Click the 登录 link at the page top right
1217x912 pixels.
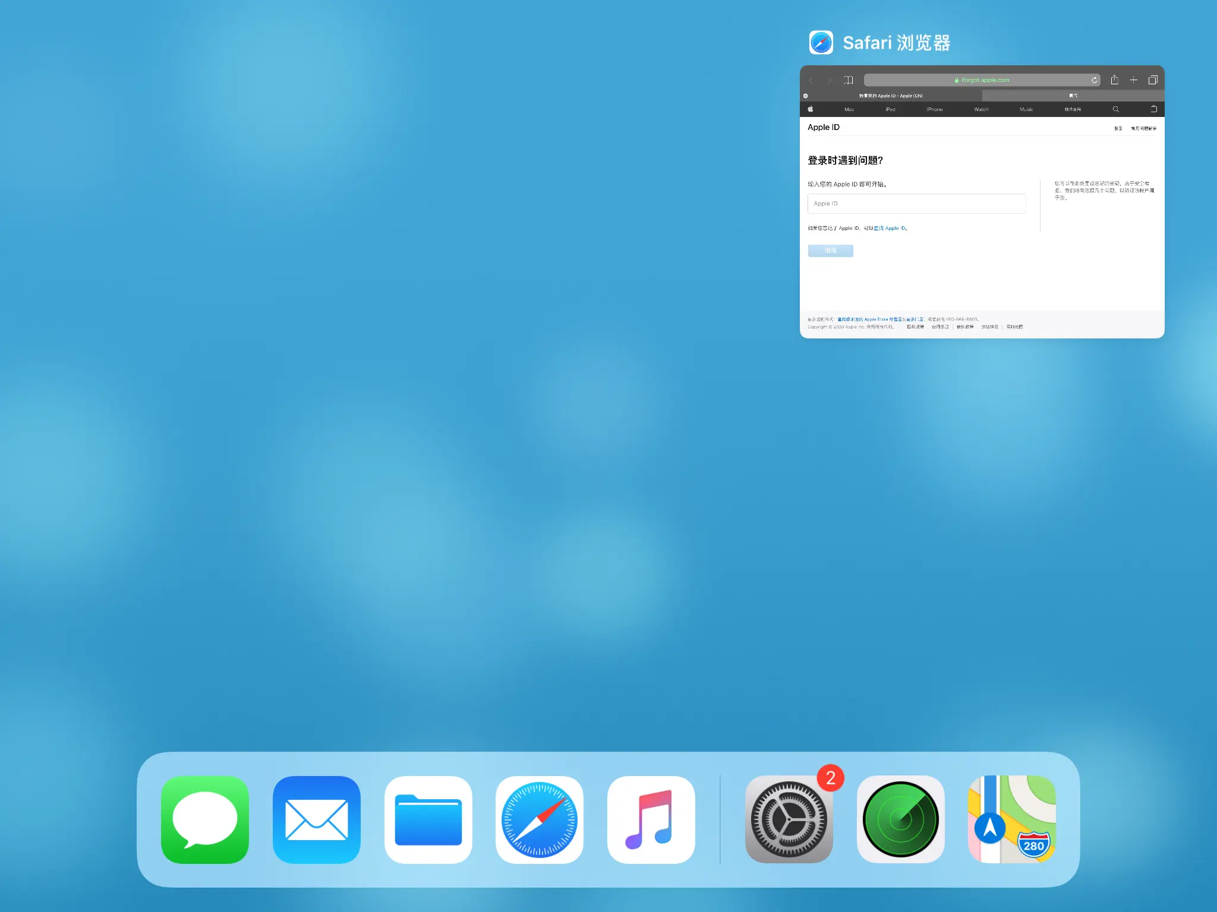[1118, 128]
